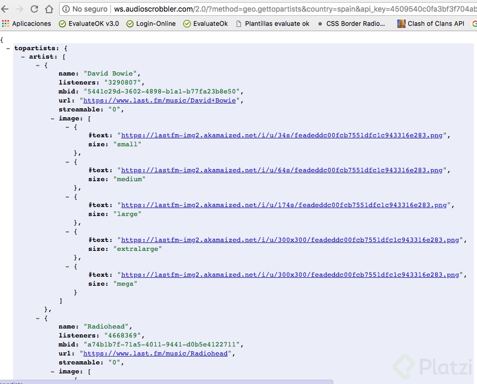Image resolution: width=477 pixels, height=384 pixels.
Task: Click the listeners value "3290807"
Action: (x=123, y=82)
